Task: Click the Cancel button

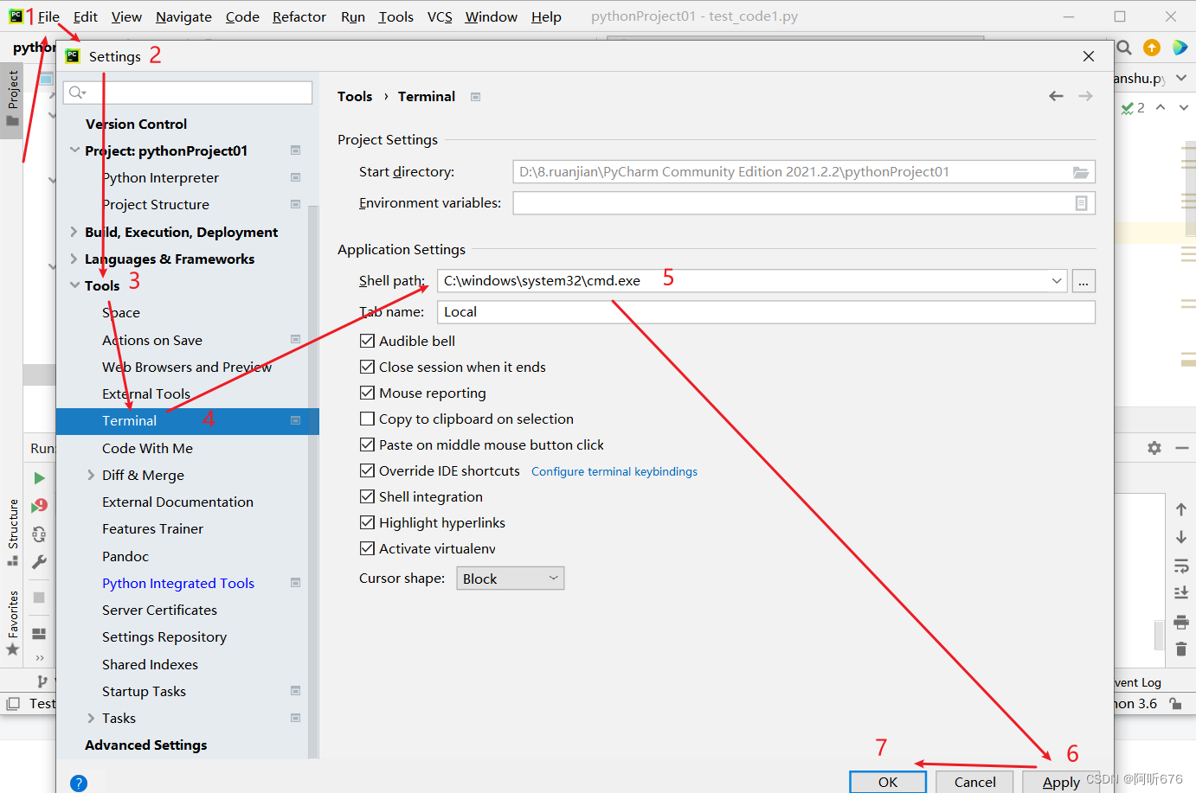Action: (x=974, y=782)
